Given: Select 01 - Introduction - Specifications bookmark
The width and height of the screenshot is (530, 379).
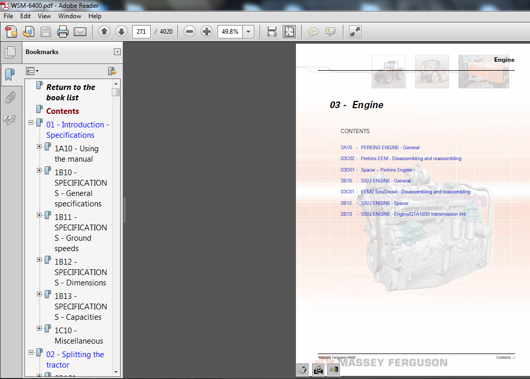Looking at the screenshot, I should [x=77, y=129].
